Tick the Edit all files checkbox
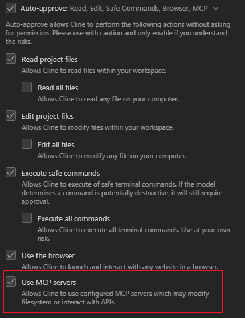 [x=27, y=144]
